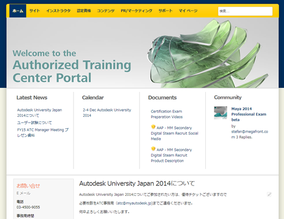
Task: Open FY15 ATC Manager Meeting news link
Action: point(43,132)
